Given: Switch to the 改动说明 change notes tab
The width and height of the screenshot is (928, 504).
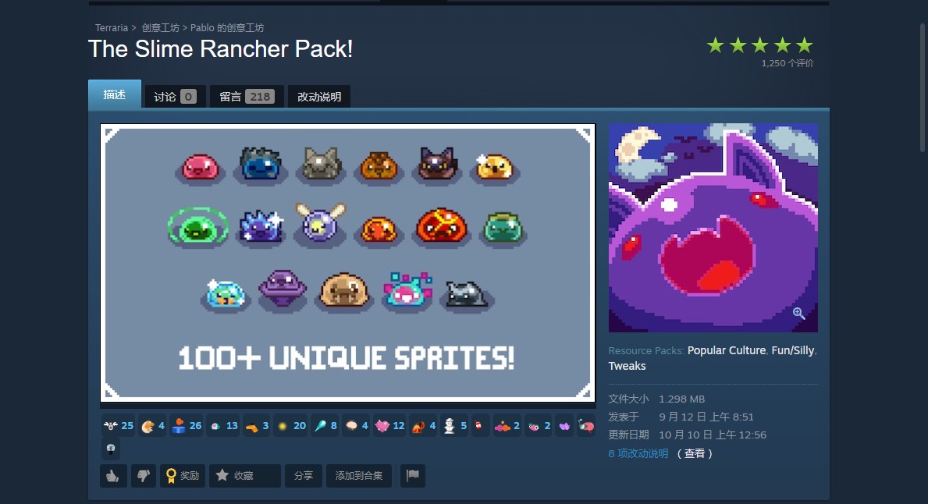Looking at the screenshot, I should [319, 97].
